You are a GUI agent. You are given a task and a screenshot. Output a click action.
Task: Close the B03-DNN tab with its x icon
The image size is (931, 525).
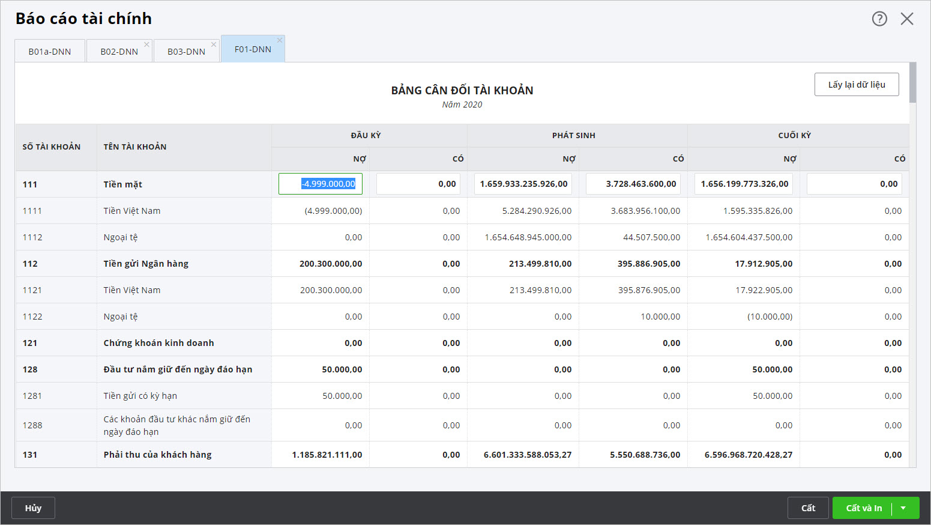click(x=214, y=44)
